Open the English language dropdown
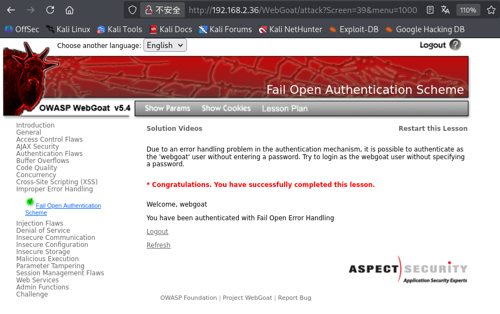 165,45
